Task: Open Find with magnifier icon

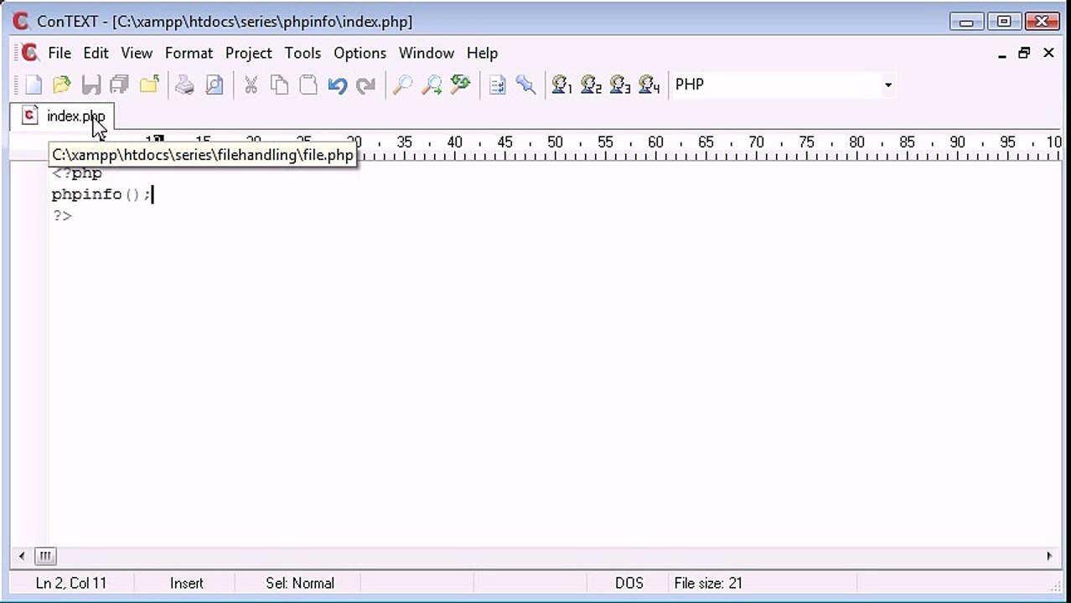Action: point(402,85)
